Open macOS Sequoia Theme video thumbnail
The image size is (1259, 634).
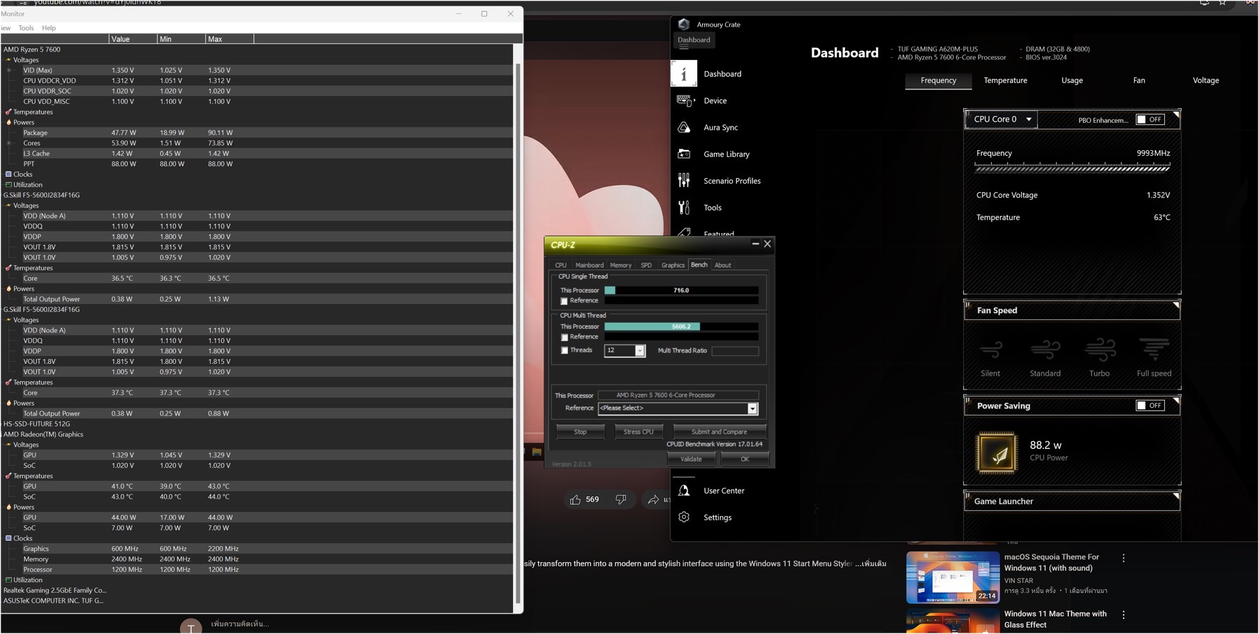pyautogui.click(x=953, y=577)
